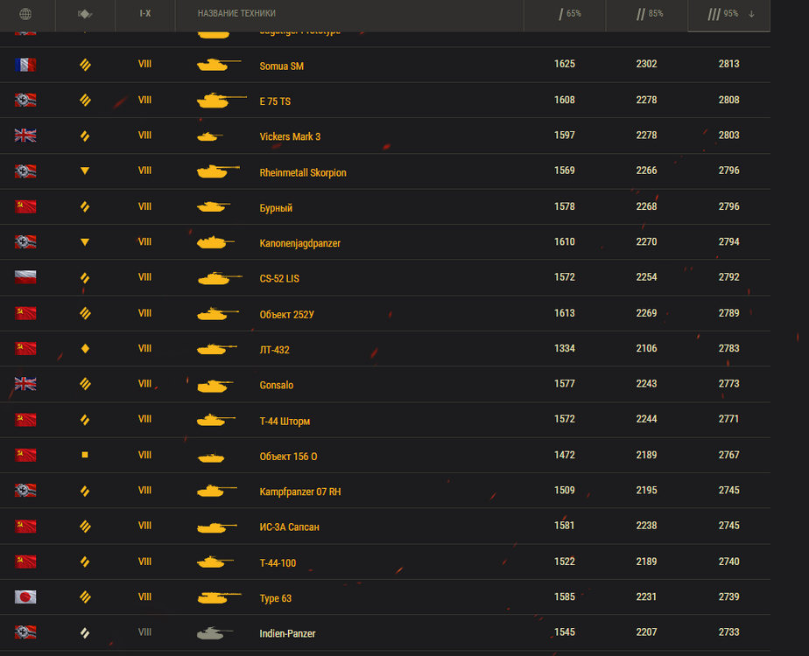Open the Gonsalo tank link

point(277,386)
